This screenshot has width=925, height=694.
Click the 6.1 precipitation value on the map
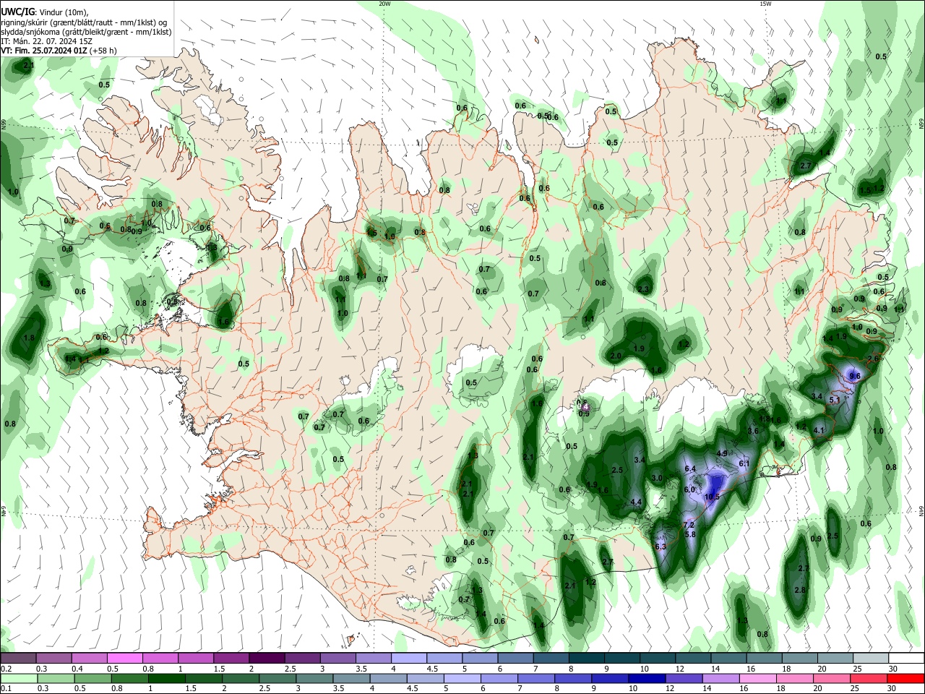point(745,463)
